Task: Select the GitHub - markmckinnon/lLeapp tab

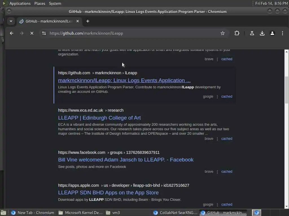Action: point(49,21)
